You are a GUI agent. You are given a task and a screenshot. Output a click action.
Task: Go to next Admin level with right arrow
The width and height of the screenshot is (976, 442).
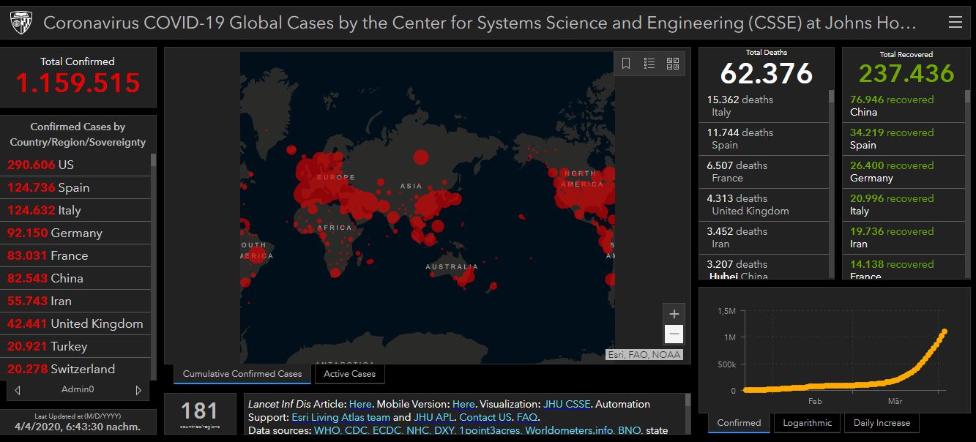138,390
